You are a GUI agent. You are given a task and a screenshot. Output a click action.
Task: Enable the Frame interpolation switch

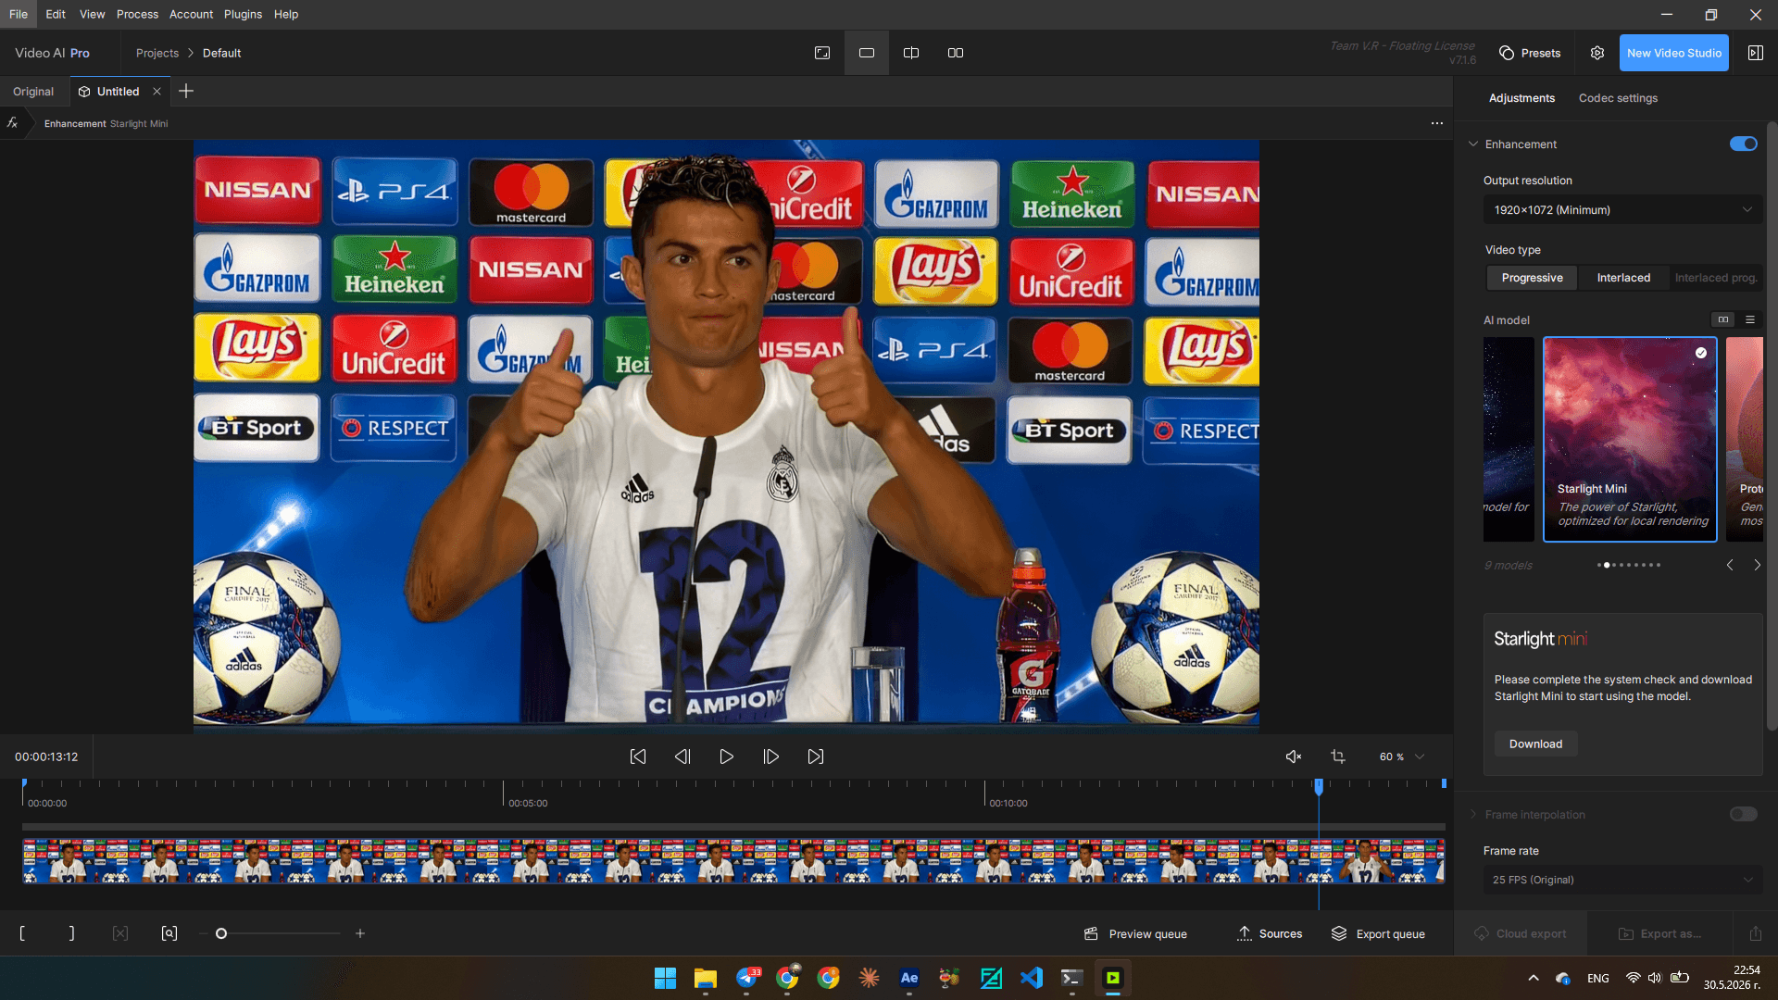[1744, 814]
